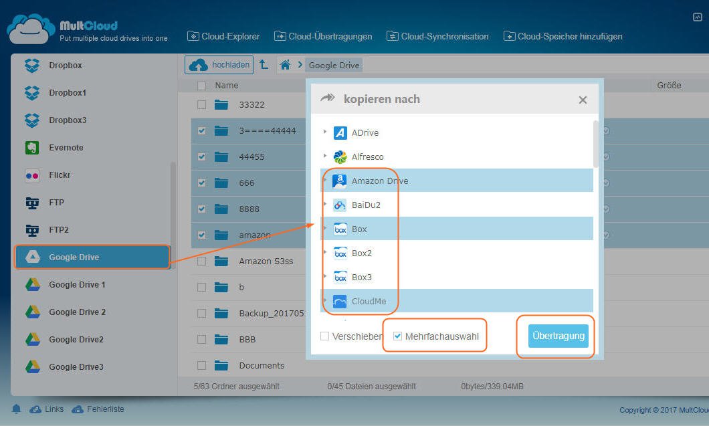Click the MultCloud cloud logo
709x426 pixels.
click(31, 29)
